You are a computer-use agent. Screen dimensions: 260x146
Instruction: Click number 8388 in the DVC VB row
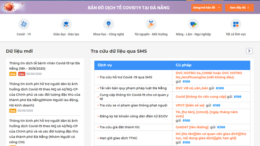pos(220,88)
